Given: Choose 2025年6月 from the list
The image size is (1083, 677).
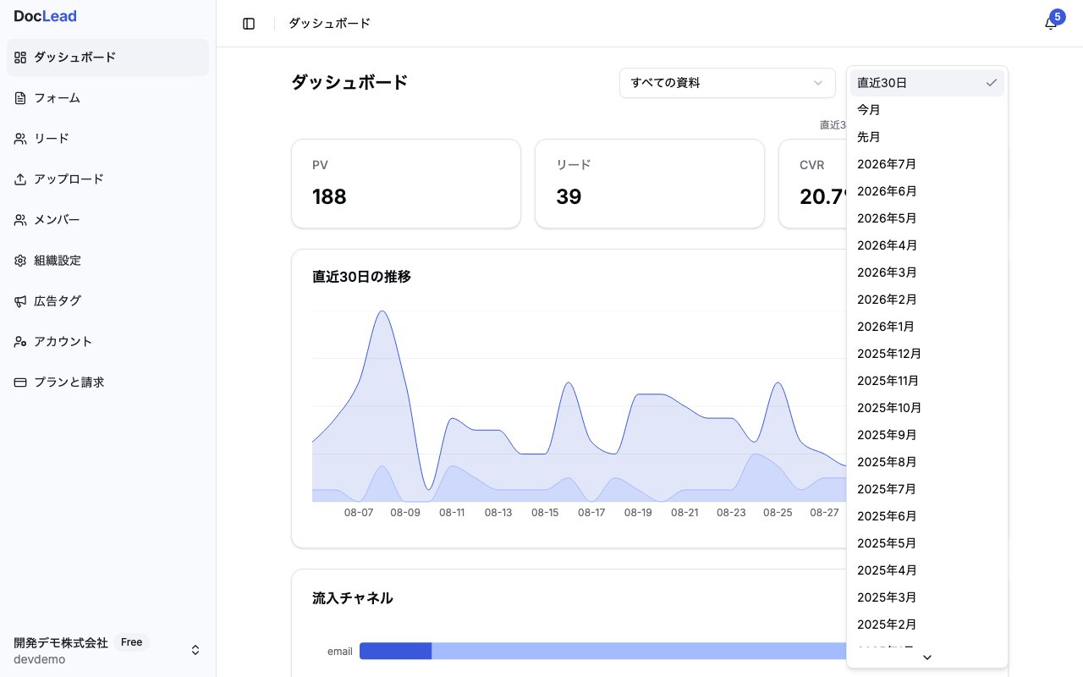Looking at the screenshot, I should pos(927,516).
